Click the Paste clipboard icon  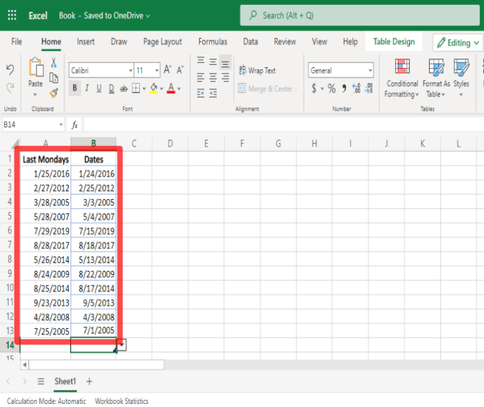point(36,67)
